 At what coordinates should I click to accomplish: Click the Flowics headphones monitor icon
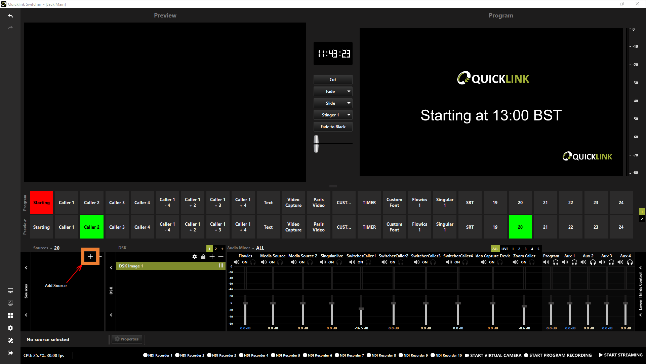[x=253, y=262]
